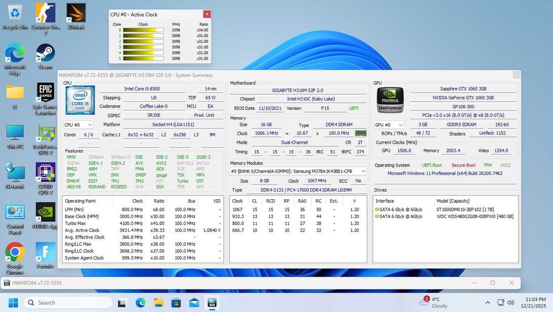Image resolution: width=553 pixels, height=312 pixels.
Task: Open the Memory Modules BANK 0 dropdown
Action: point(299,171)
